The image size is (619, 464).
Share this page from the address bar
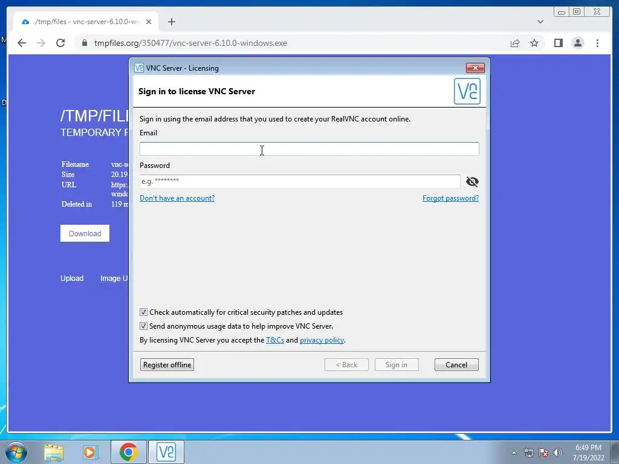(515, 43)
